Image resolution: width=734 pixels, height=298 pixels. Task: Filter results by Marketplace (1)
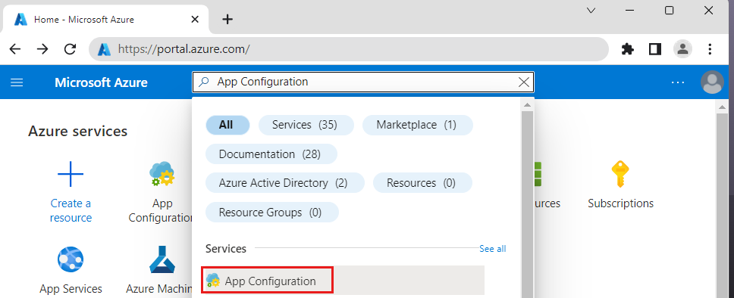[x=418, y=126]
